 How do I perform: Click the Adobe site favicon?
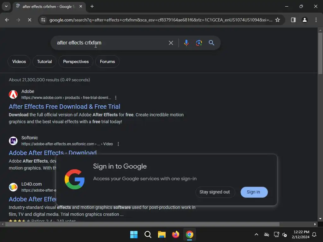tap(13, 95)
